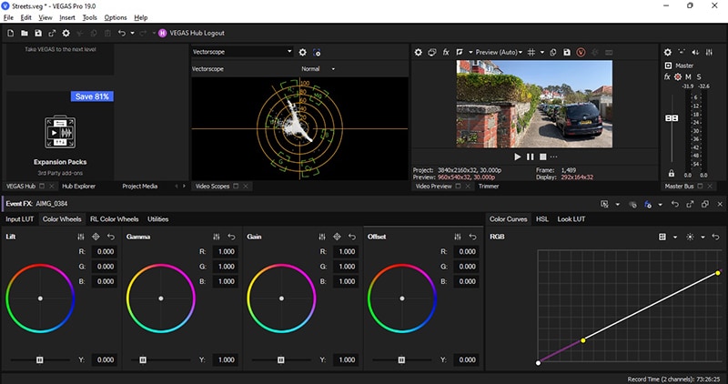Viewport: 728px width, 384px height.
Task: Open the Look LUT tab
Action: 571,219
